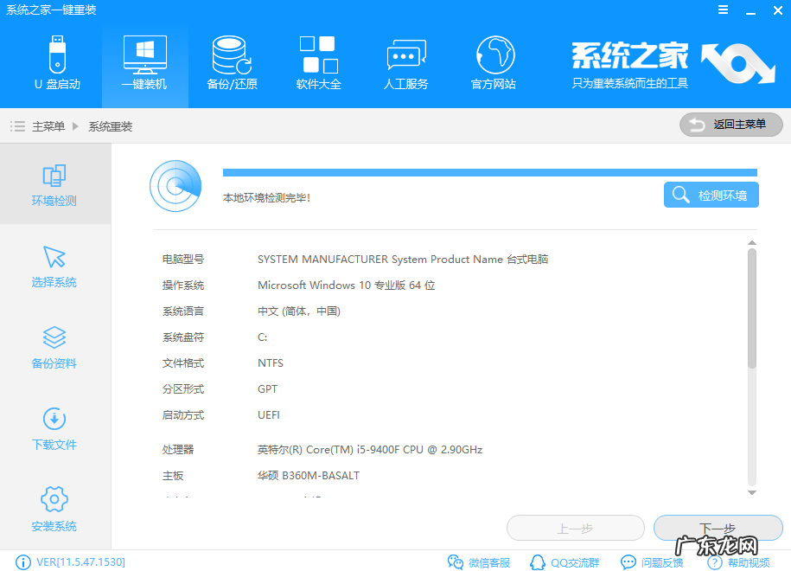Join the QQ交流群 group
The width and height of the screenshot is (791, 571).
(x=564, y=562)
